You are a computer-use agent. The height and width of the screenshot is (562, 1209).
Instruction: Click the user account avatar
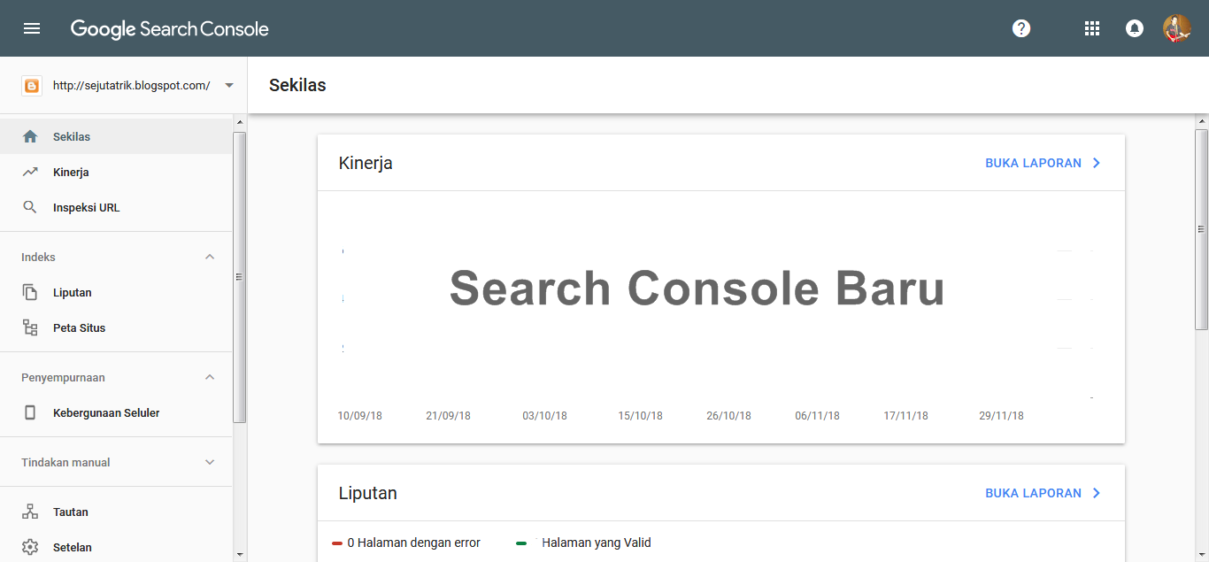(1176, 28)
